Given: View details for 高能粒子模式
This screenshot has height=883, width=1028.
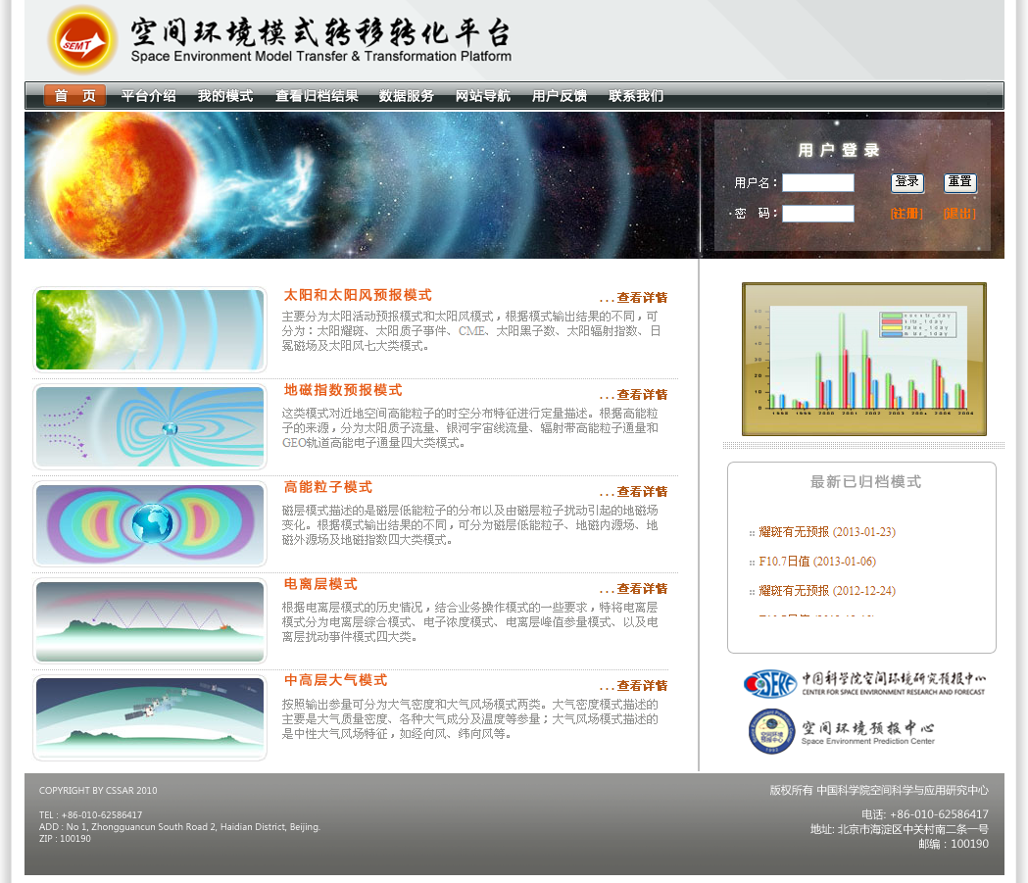Looking at the screenshot, I should pos(634,492).
